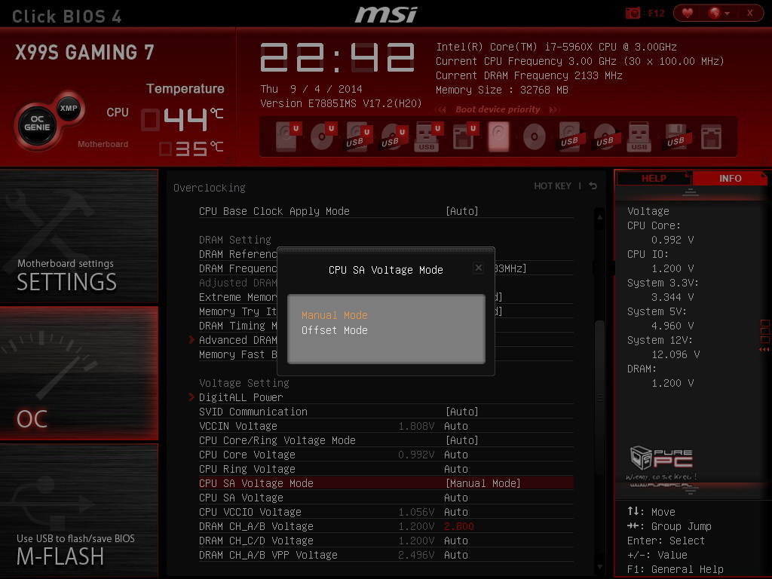Edit the CPU Ring Voltage Auto value
Image resolution: width=772 pixels, height=579 pixels.
456,469
